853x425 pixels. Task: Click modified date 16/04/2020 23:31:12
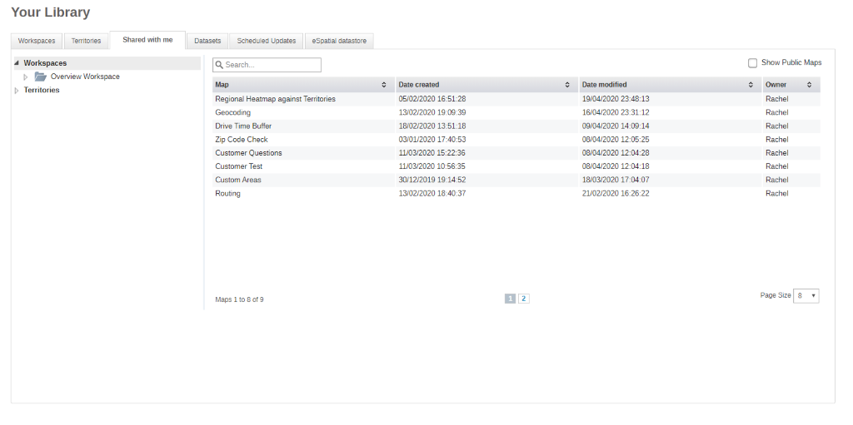click(x=616, y=112)
